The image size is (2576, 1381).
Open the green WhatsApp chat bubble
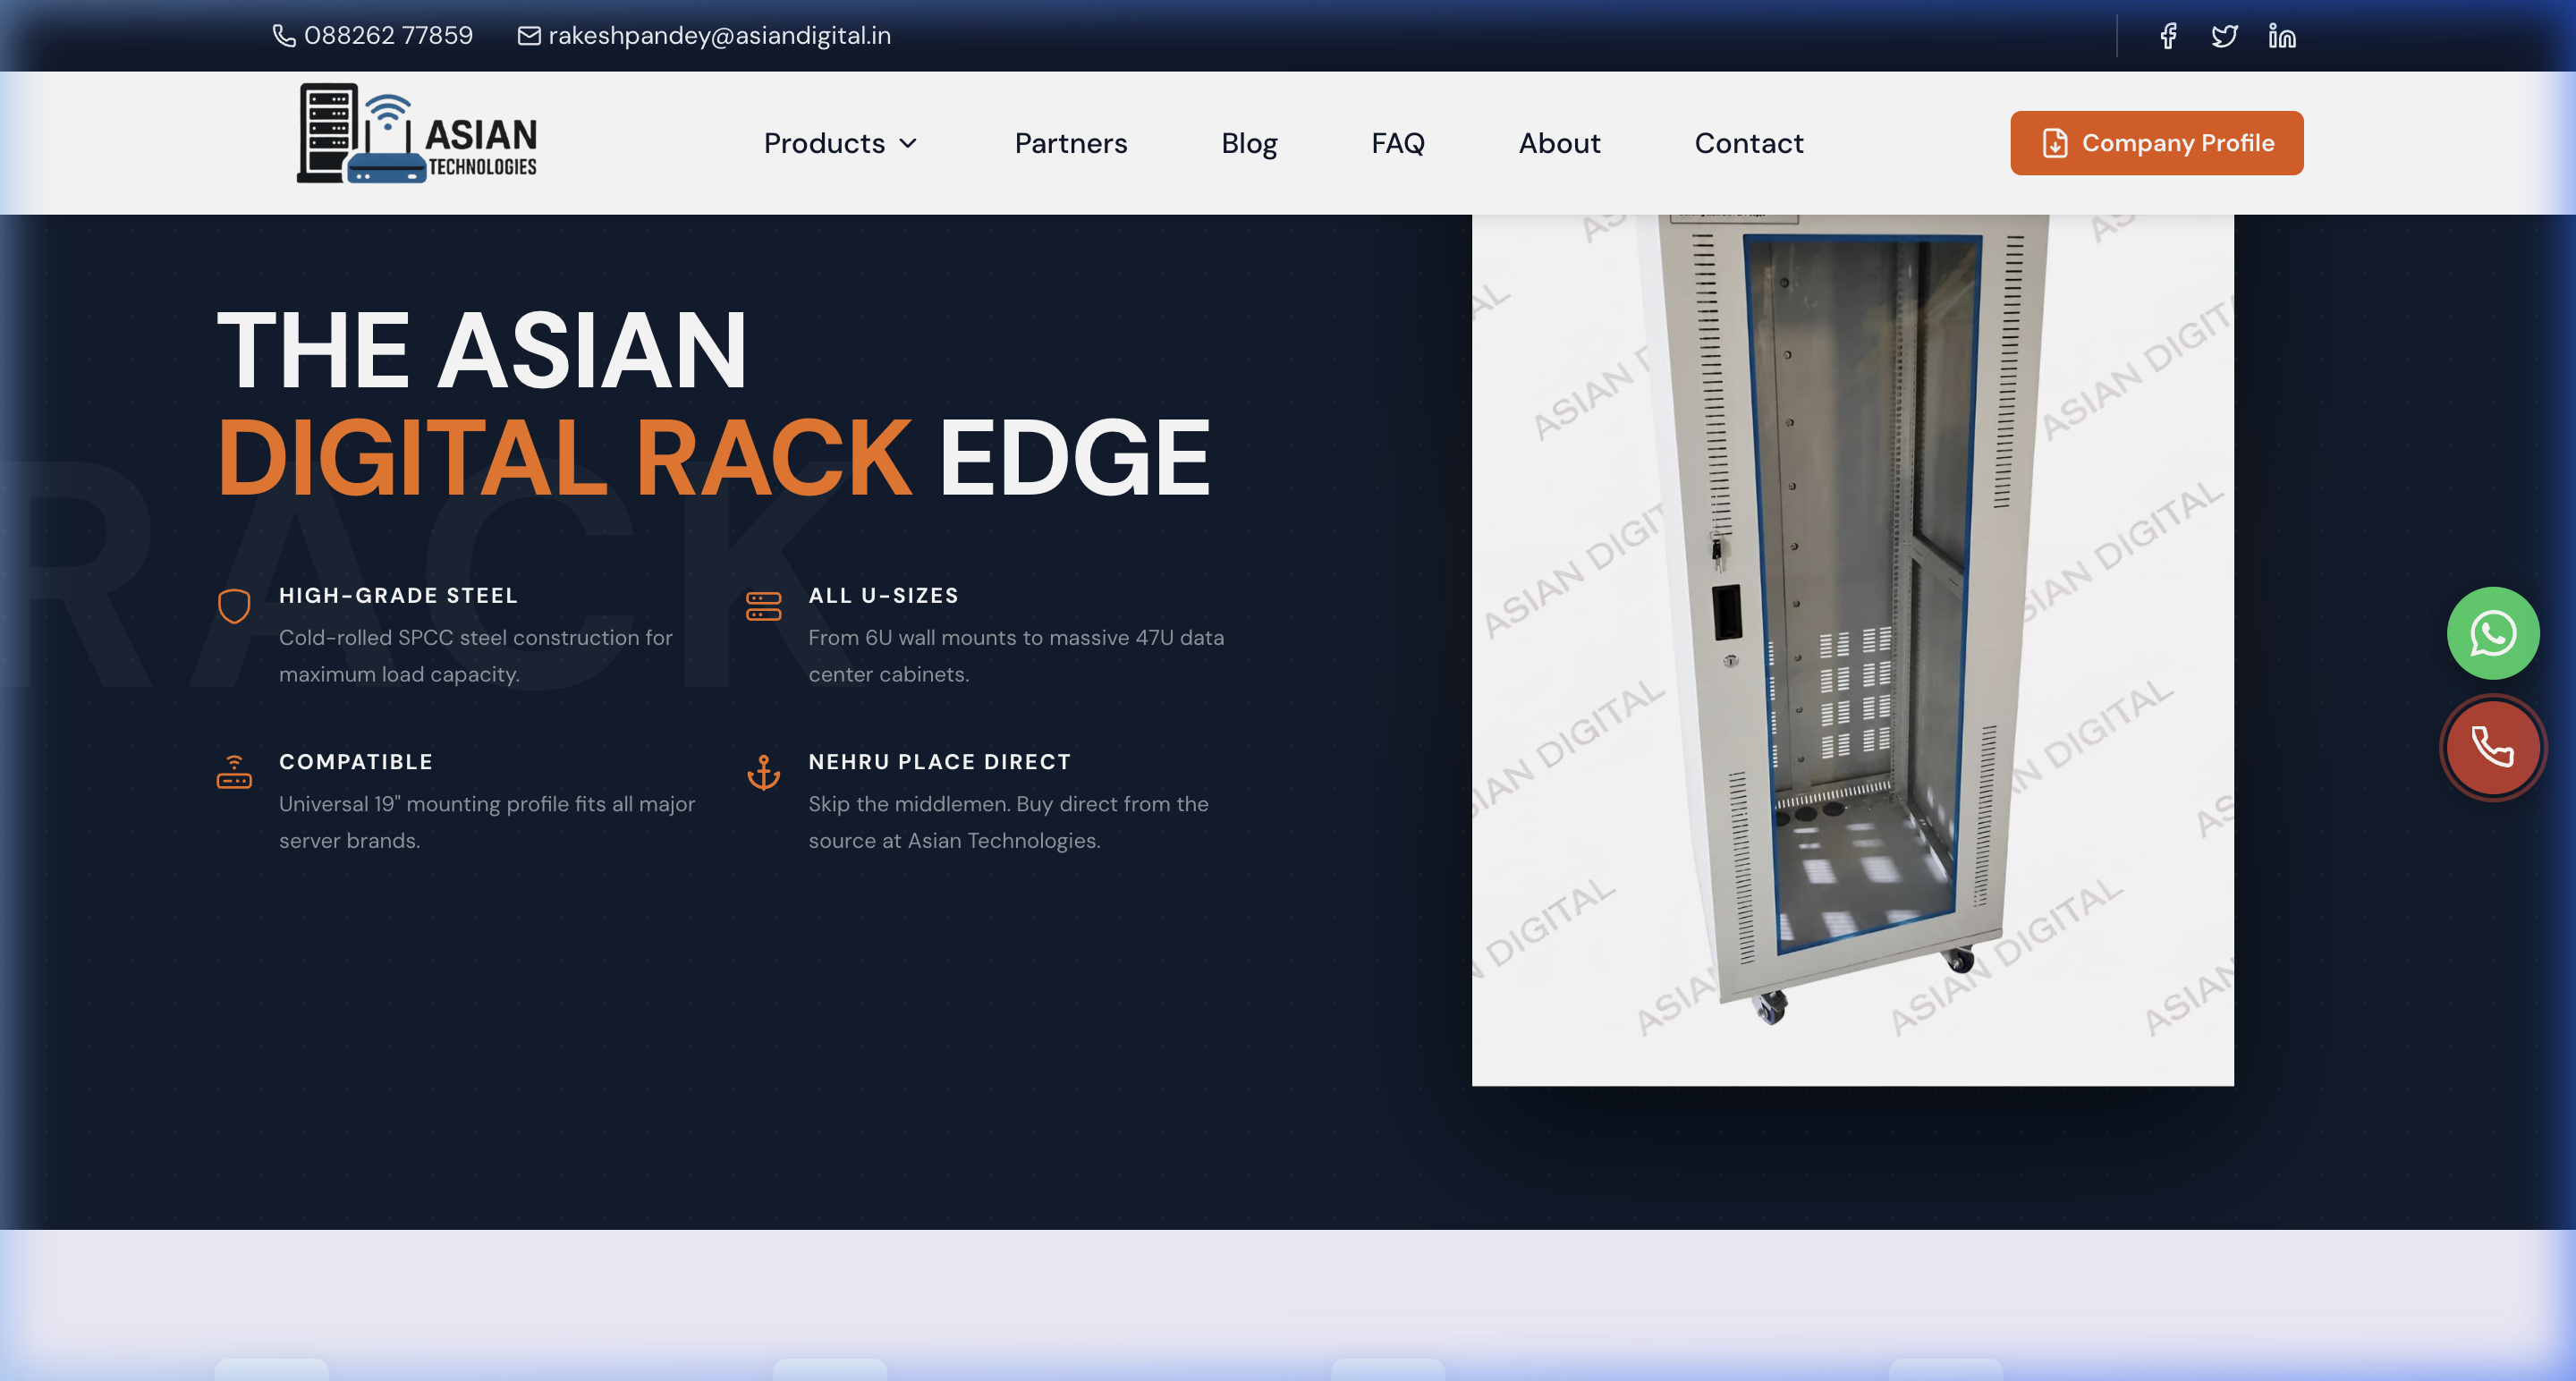tap(2493, 633)
